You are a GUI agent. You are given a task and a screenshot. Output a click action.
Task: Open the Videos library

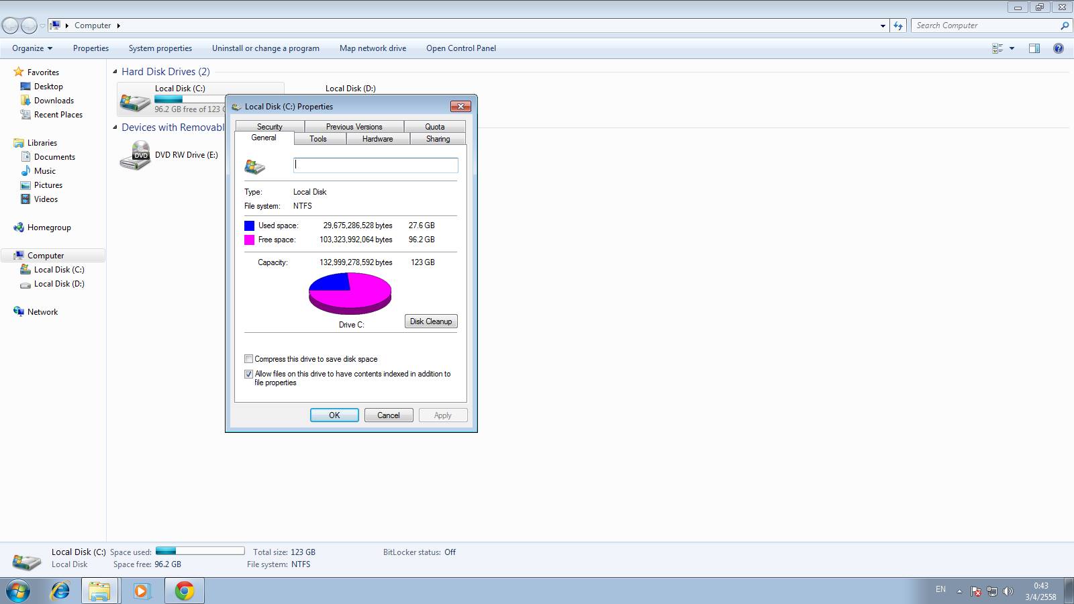pos(46,199)
